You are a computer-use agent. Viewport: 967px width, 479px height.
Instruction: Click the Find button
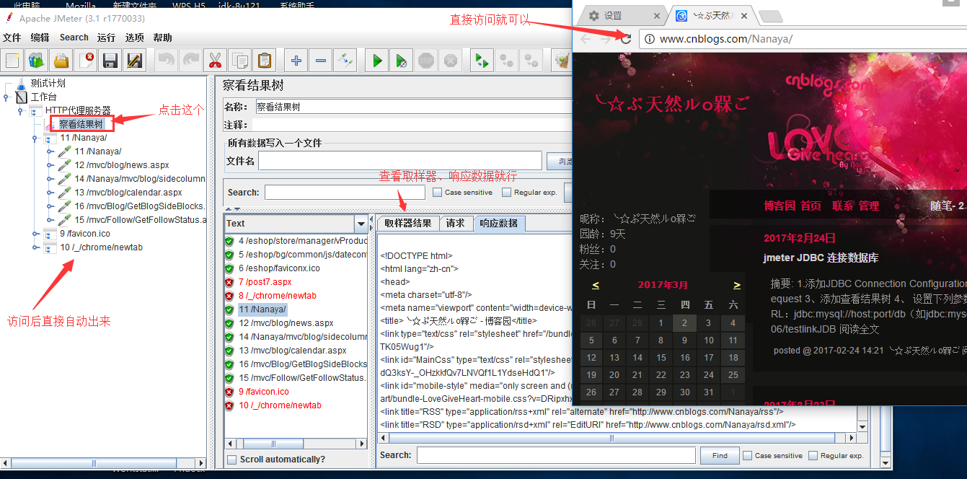[720, 455]
